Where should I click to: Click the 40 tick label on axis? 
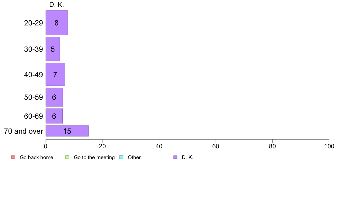point(159,146)
